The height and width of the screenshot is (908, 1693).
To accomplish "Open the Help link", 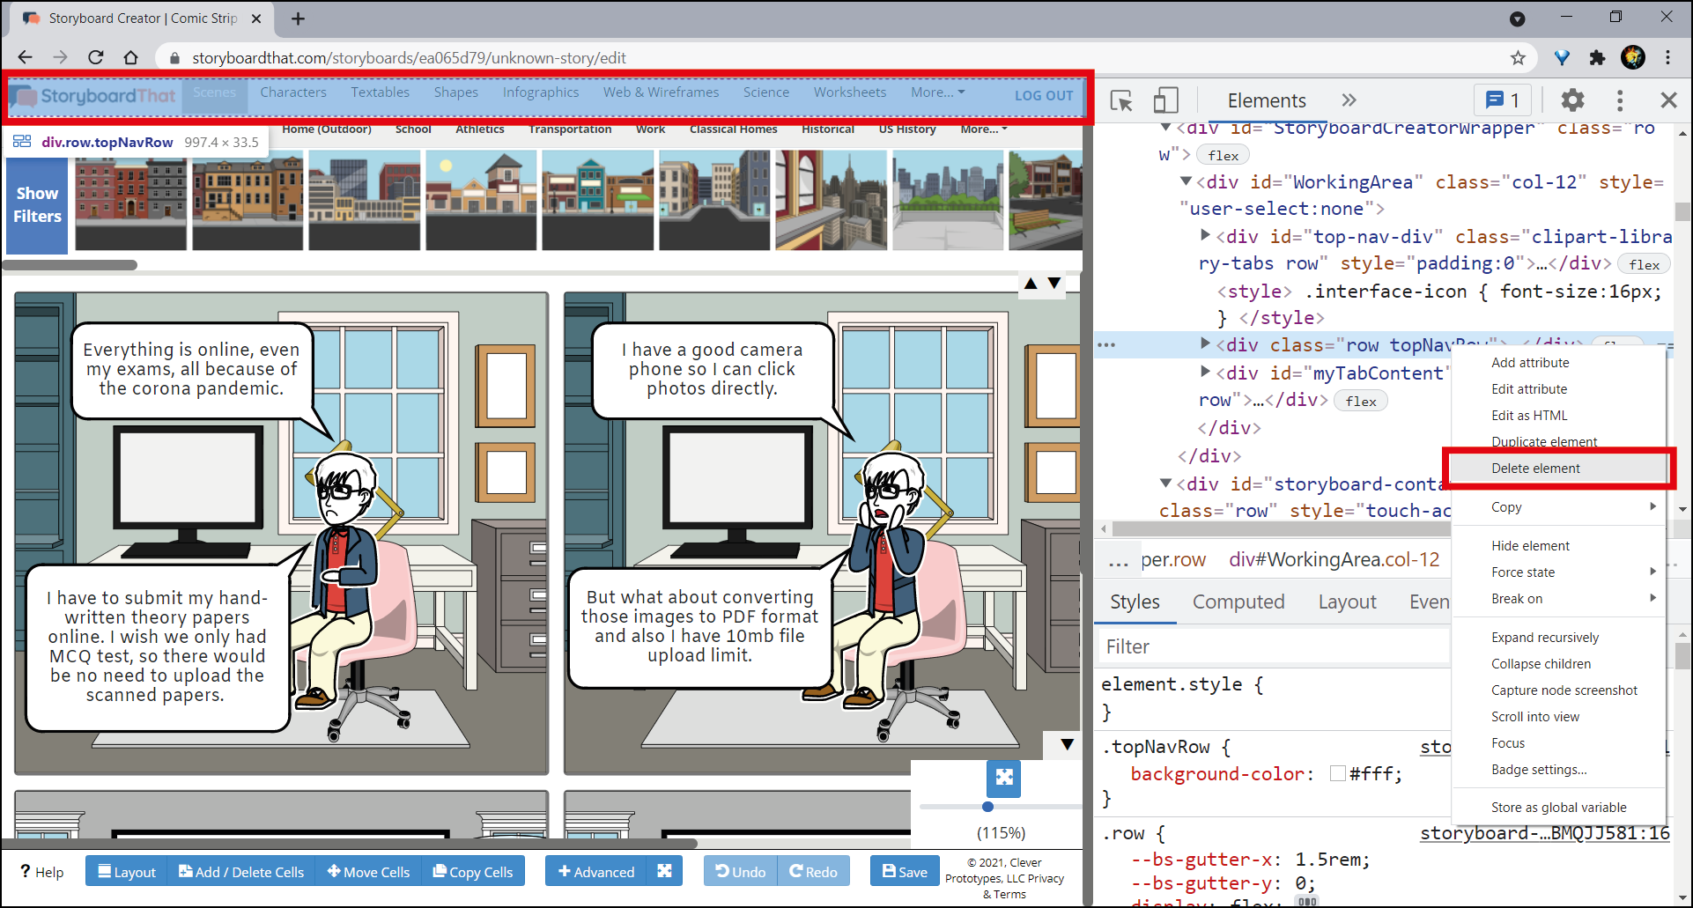I will pyautogui.click(x=41, y=872).
